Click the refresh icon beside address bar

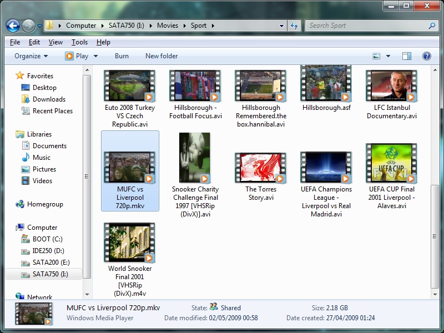[x=295, y=26]
